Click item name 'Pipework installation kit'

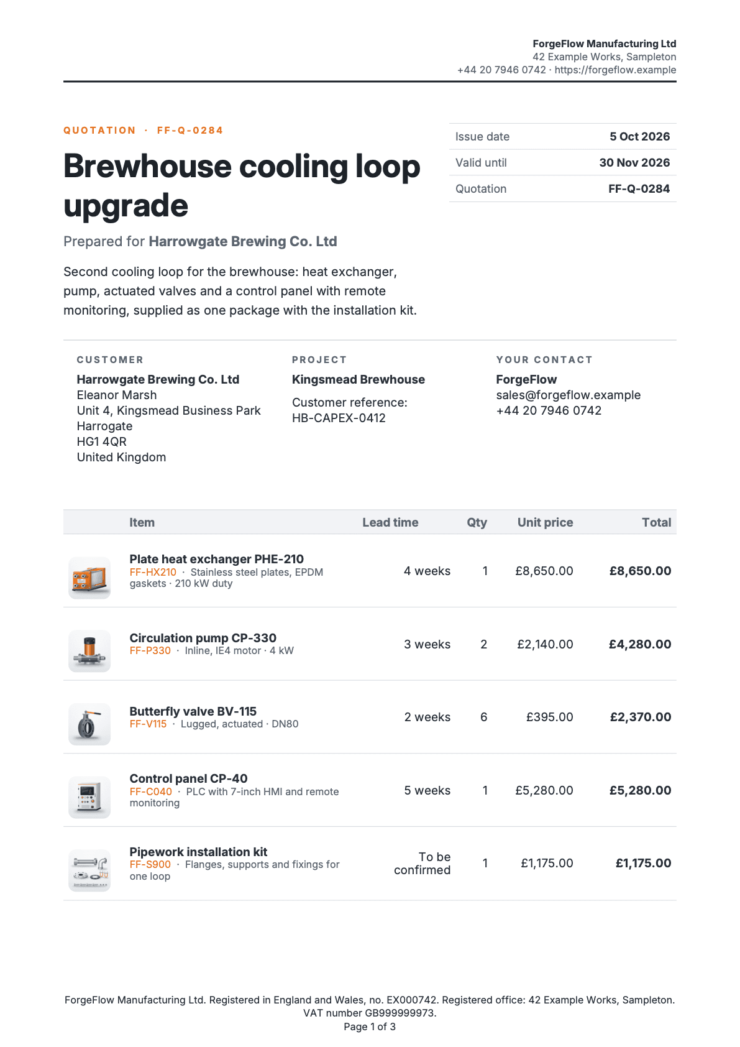click(x=198, y=852)
